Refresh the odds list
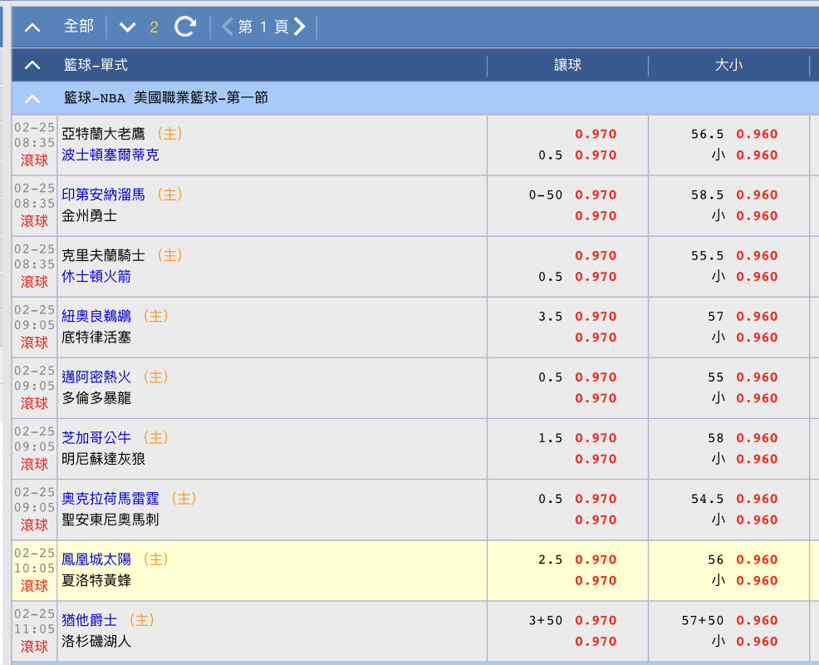The width and height of the screenshot is (819, 665). point(185,26)
